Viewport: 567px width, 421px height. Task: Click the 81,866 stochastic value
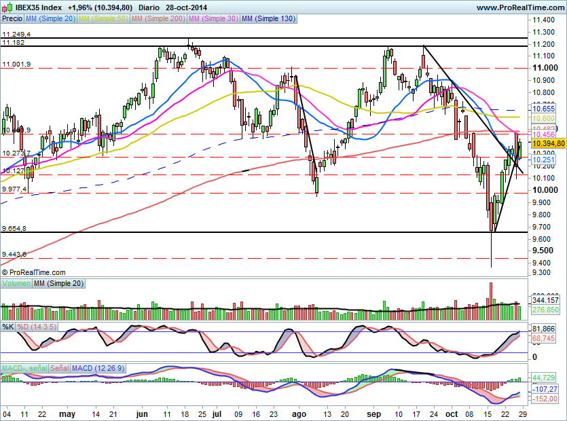click(x=543, y=329)
